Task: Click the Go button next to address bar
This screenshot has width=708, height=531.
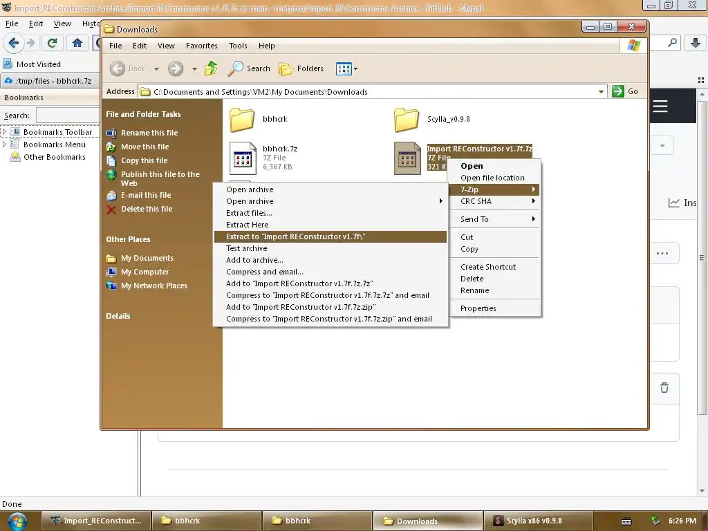Action: click(625, 91)
